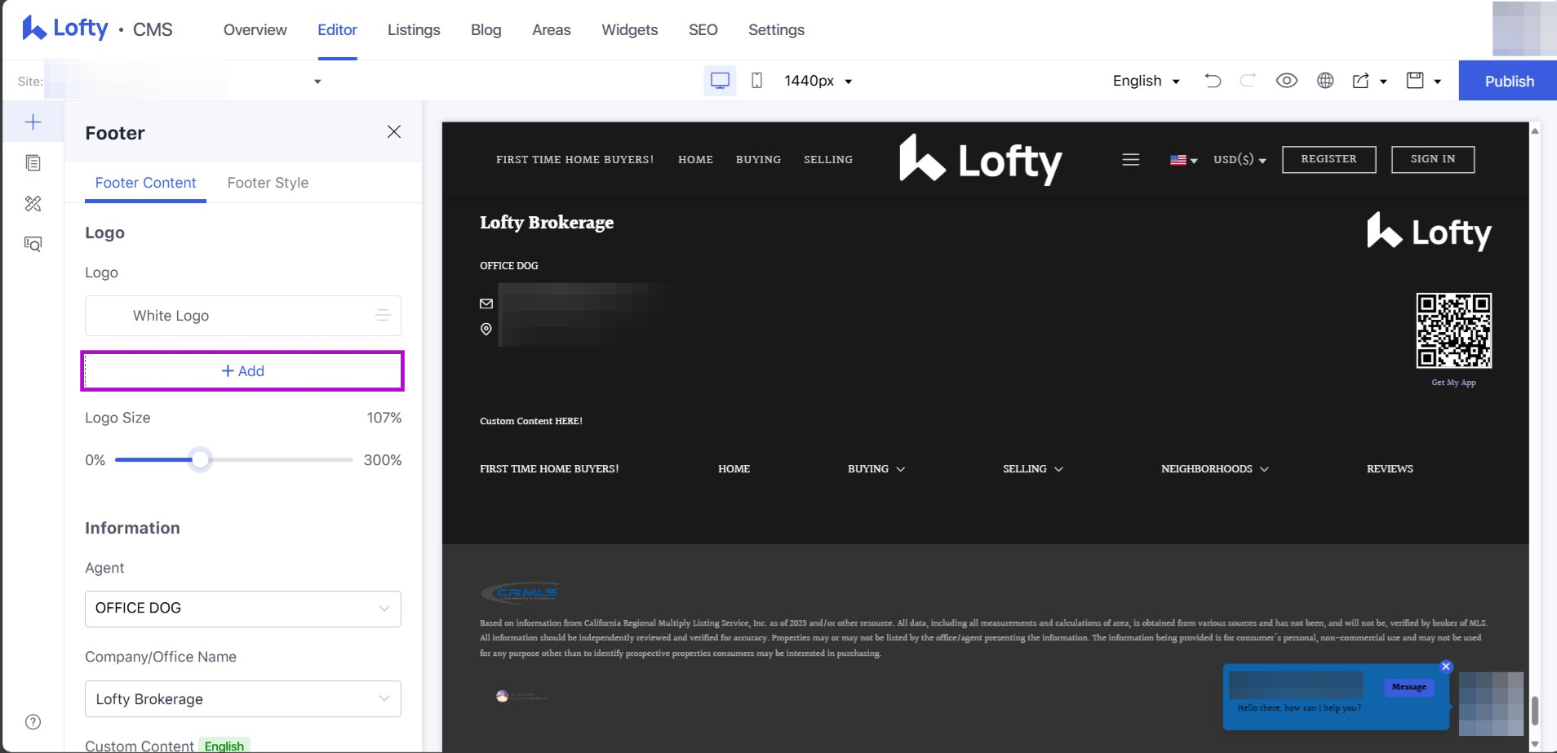Open the Widgets menu item
Image resolution: width=1557 pixels, height=753 pixels.
[x=629, y=30]
